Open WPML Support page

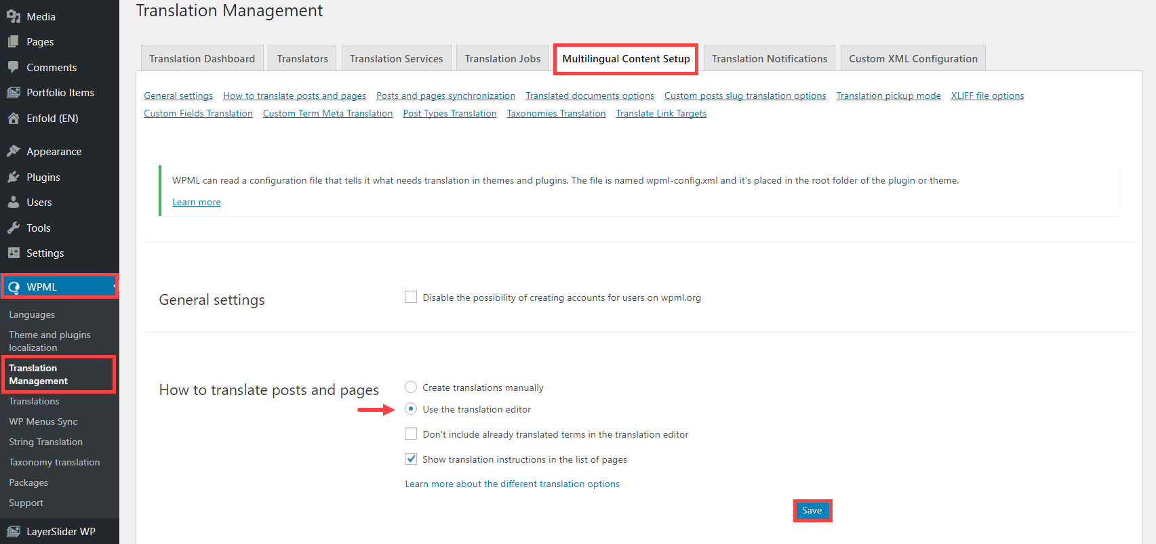click(x=26, y=503)
